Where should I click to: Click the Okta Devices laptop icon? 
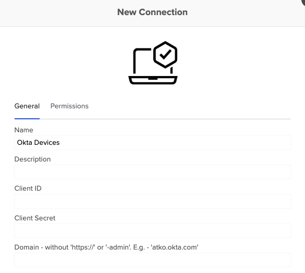tap(153, 63)
